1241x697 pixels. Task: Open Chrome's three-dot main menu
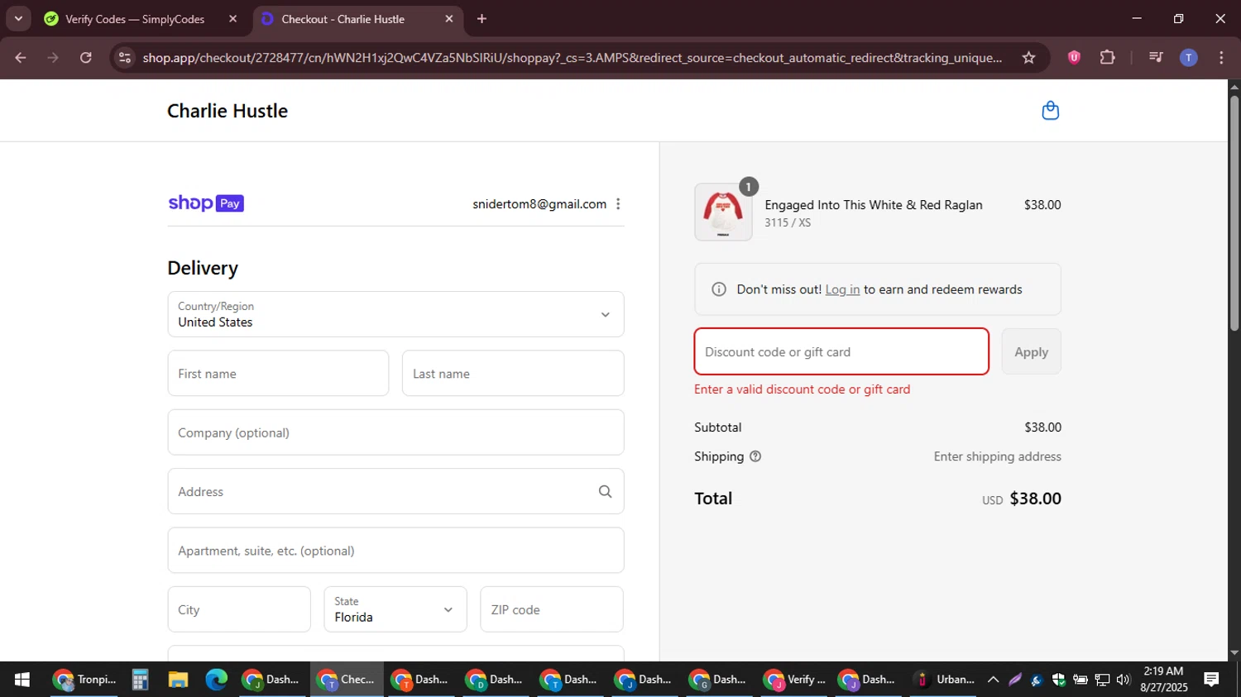1221,58
